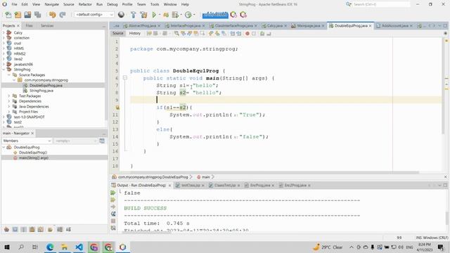Open the AbstractProg.java editor tab
This screenshot has height=253, width=450.
click(x=142, y=26)
